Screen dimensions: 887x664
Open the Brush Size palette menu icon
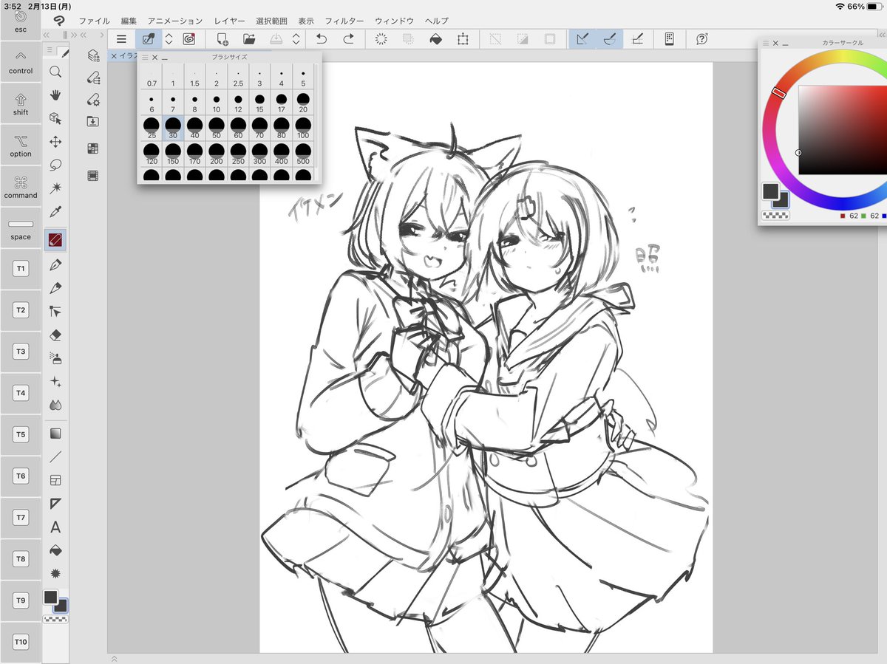145,57
